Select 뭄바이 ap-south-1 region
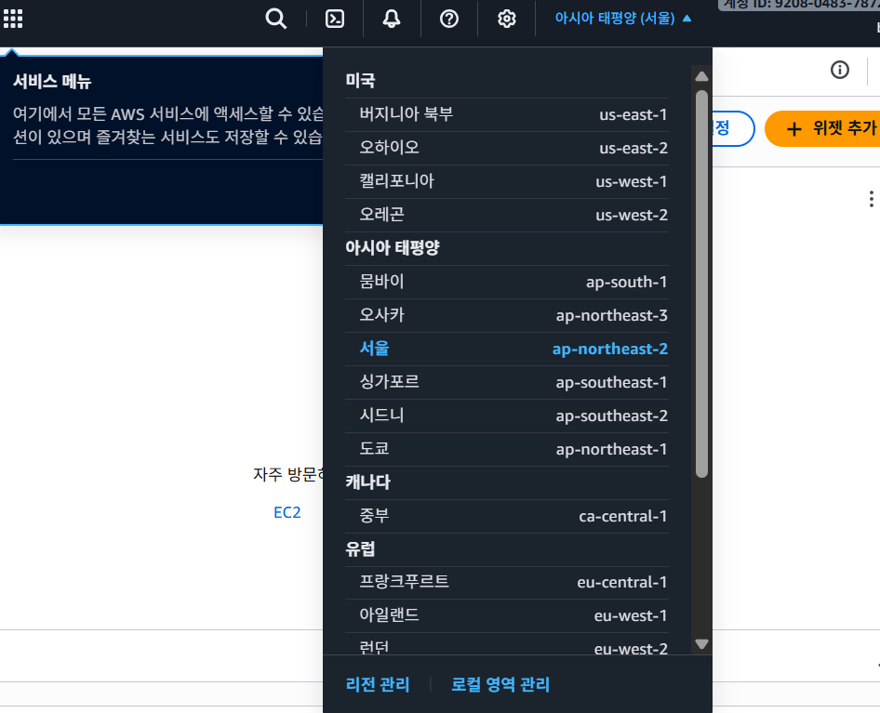The width and height of the screenshot is (880, 713). pos(507,282)
